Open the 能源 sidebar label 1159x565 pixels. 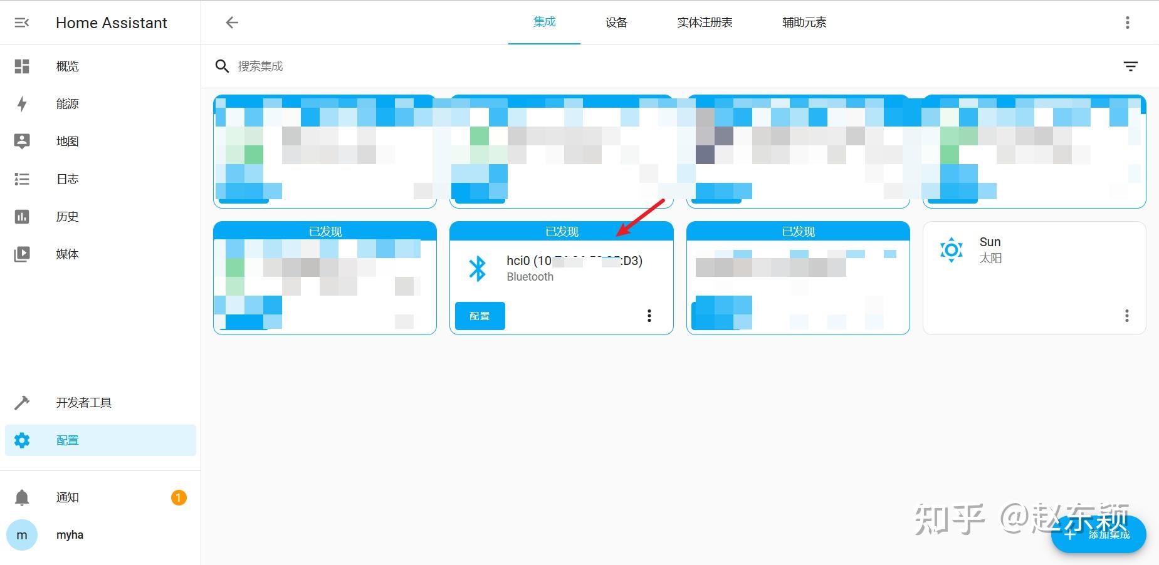68,104
